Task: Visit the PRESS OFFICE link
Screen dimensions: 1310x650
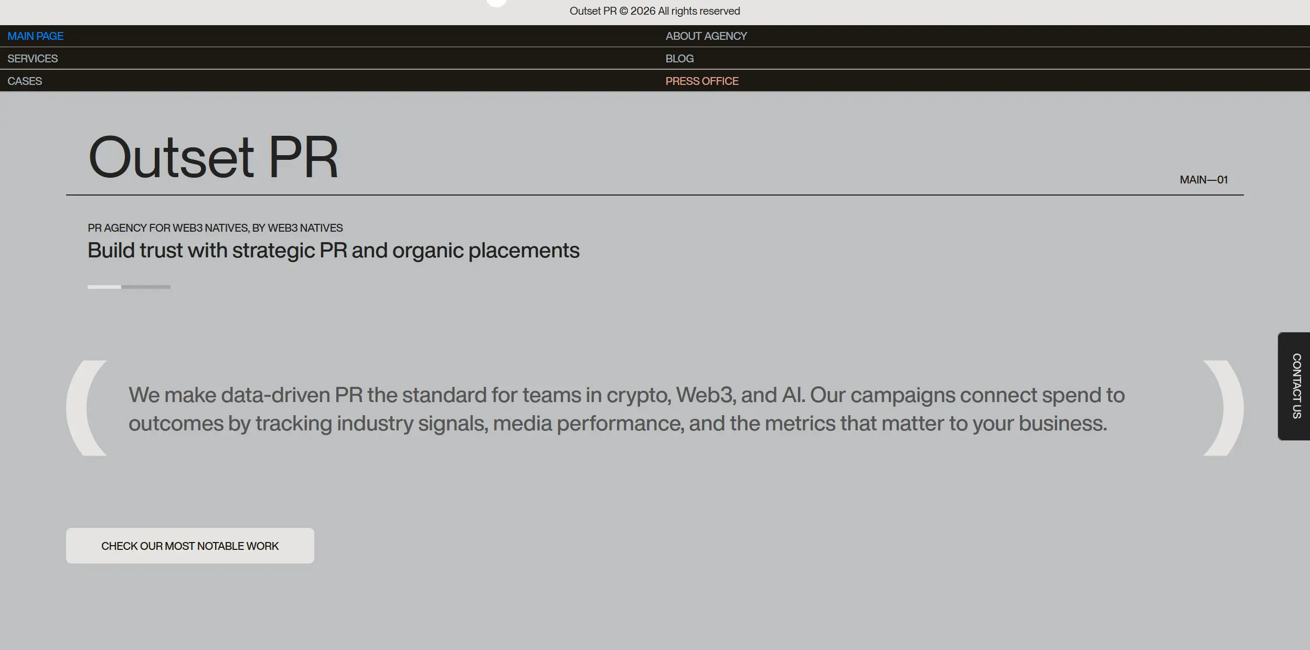Action: 701,81
